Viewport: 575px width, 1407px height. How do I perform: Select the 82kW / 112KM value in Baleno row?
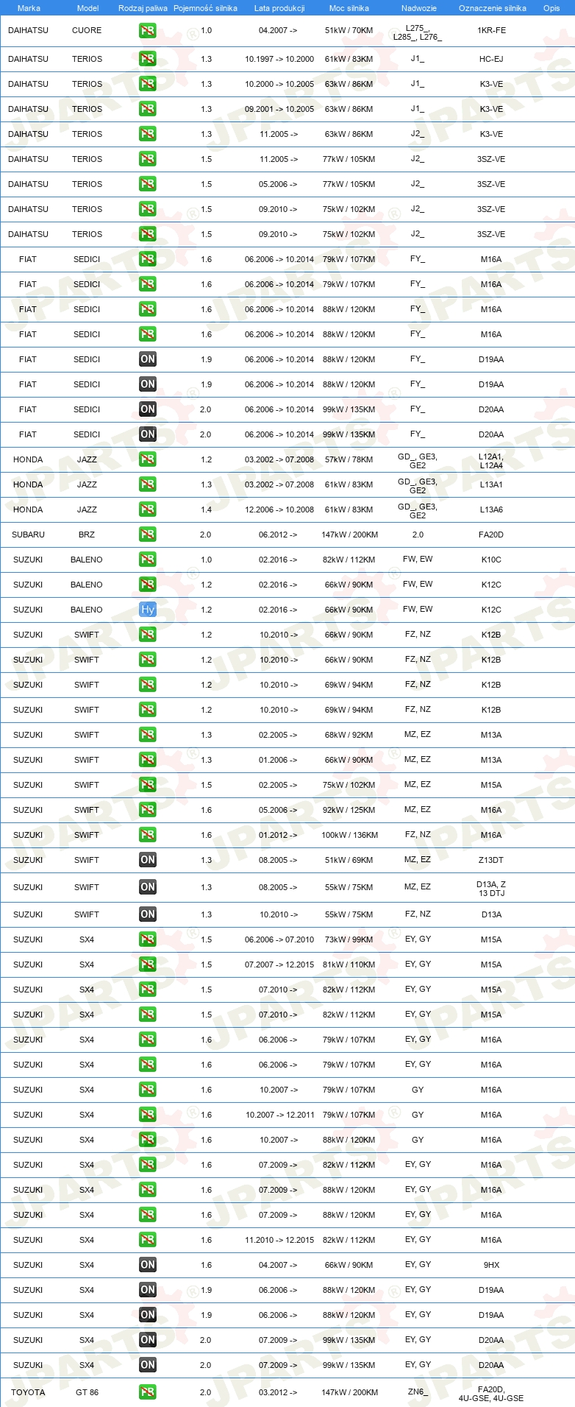coord(349,560)
